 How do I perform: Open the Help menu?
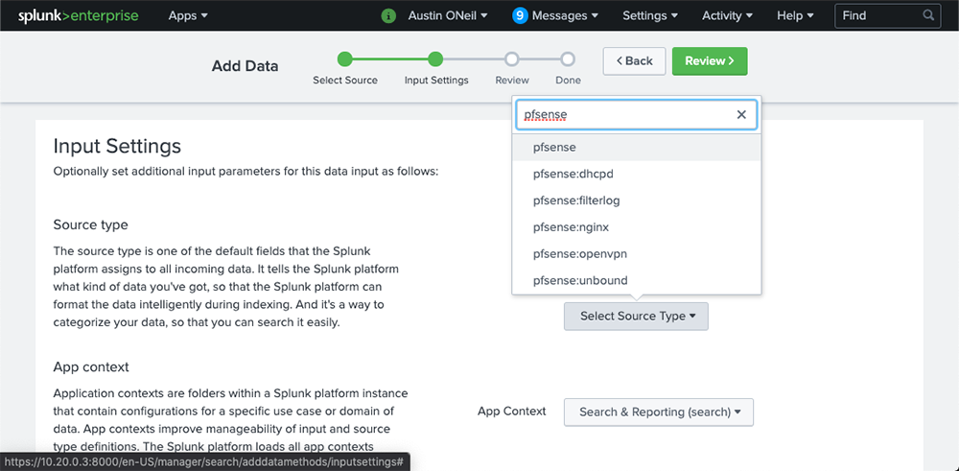(x=795, y=15)
